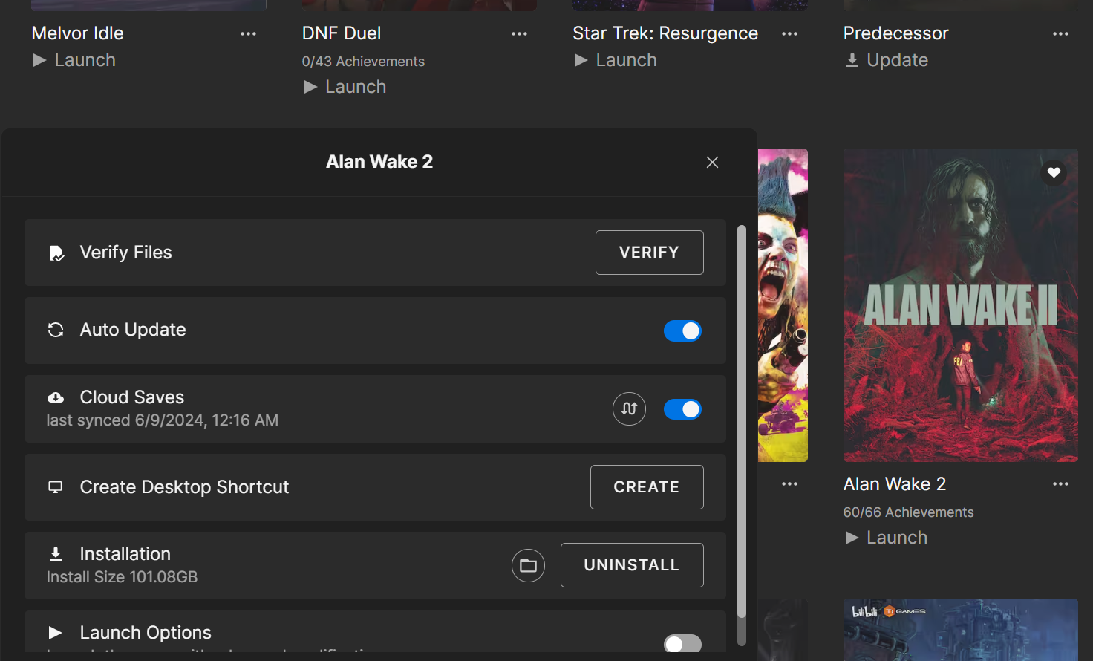Click the desktop shortcut monitor icon

(x=56, y=487)
